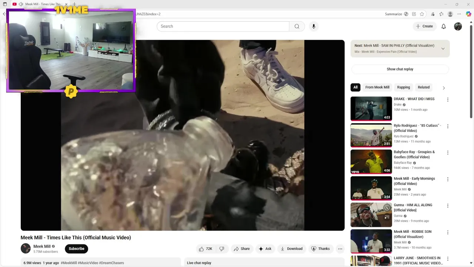
Task: Click Gunna channel name under HIM ALL ALONG
Action: [x=398, y=216]
